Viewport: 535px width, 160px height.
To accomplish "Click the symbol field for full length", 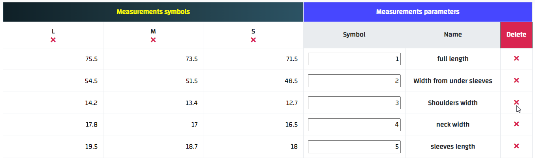I will (x=354, y=59).
